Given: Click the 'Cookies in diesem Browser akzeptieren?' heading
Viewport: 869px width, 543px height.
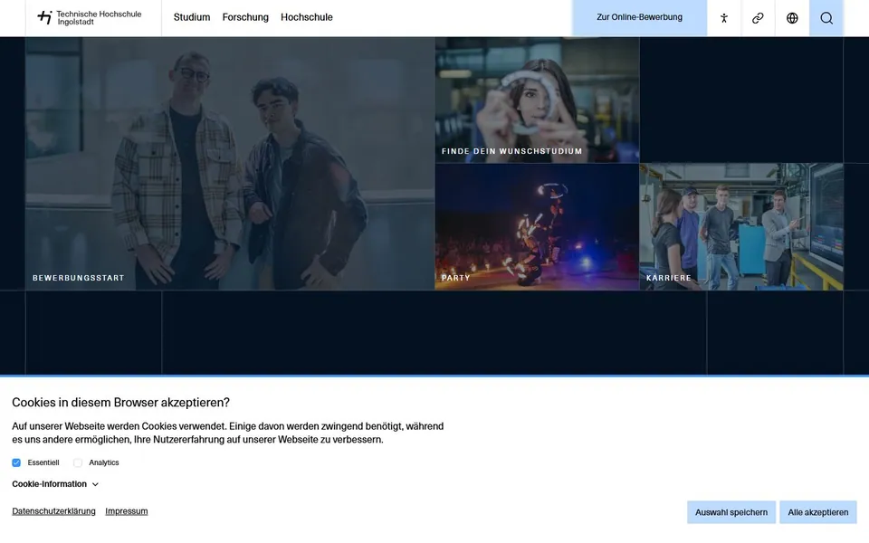Looking at the screenshot, I should click(x=120, y=402).
